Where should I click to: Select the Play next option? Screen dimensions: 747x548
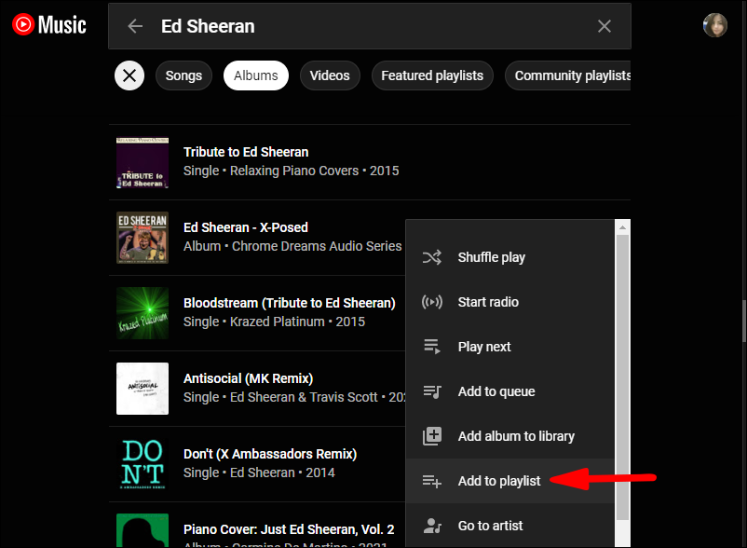point(484,347)
